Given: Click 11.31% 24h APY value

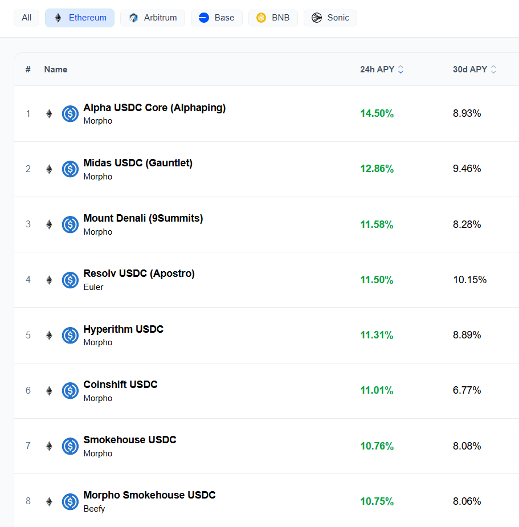Looking at the screenshot, I should (x=377, y=335).
